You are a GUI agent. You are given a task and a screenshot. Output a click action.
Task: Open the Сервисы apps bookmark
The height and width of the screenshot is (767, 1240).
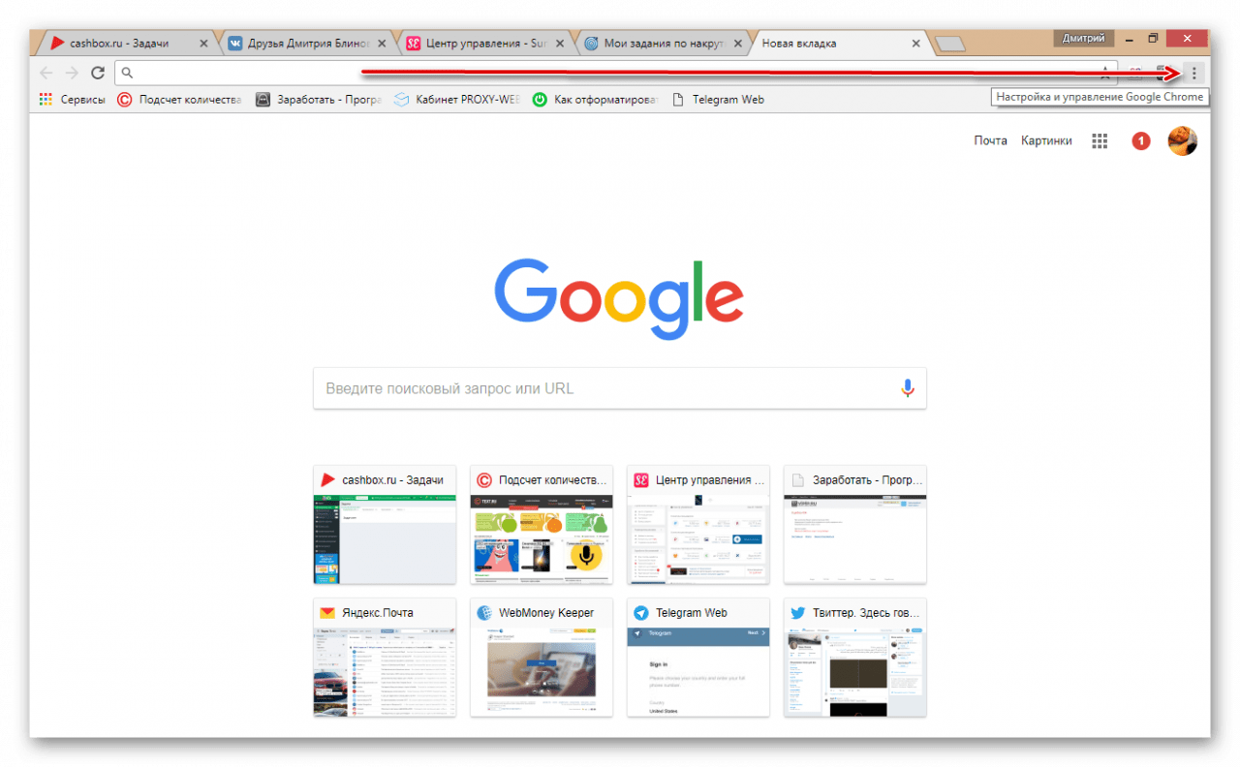tap(72, 99)
